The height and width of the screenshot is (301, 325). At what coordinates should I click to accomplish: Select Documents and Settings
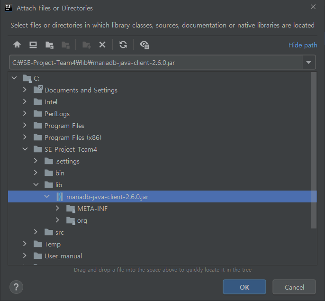[75, 90]
